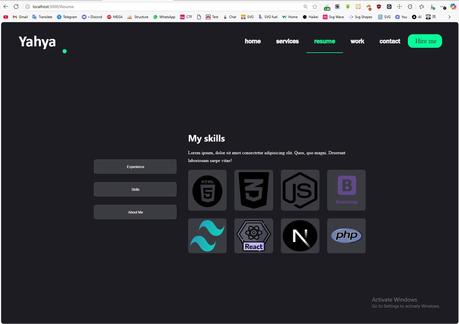
Task: Open the Telegram bookmark
Action: click(67, 17)
